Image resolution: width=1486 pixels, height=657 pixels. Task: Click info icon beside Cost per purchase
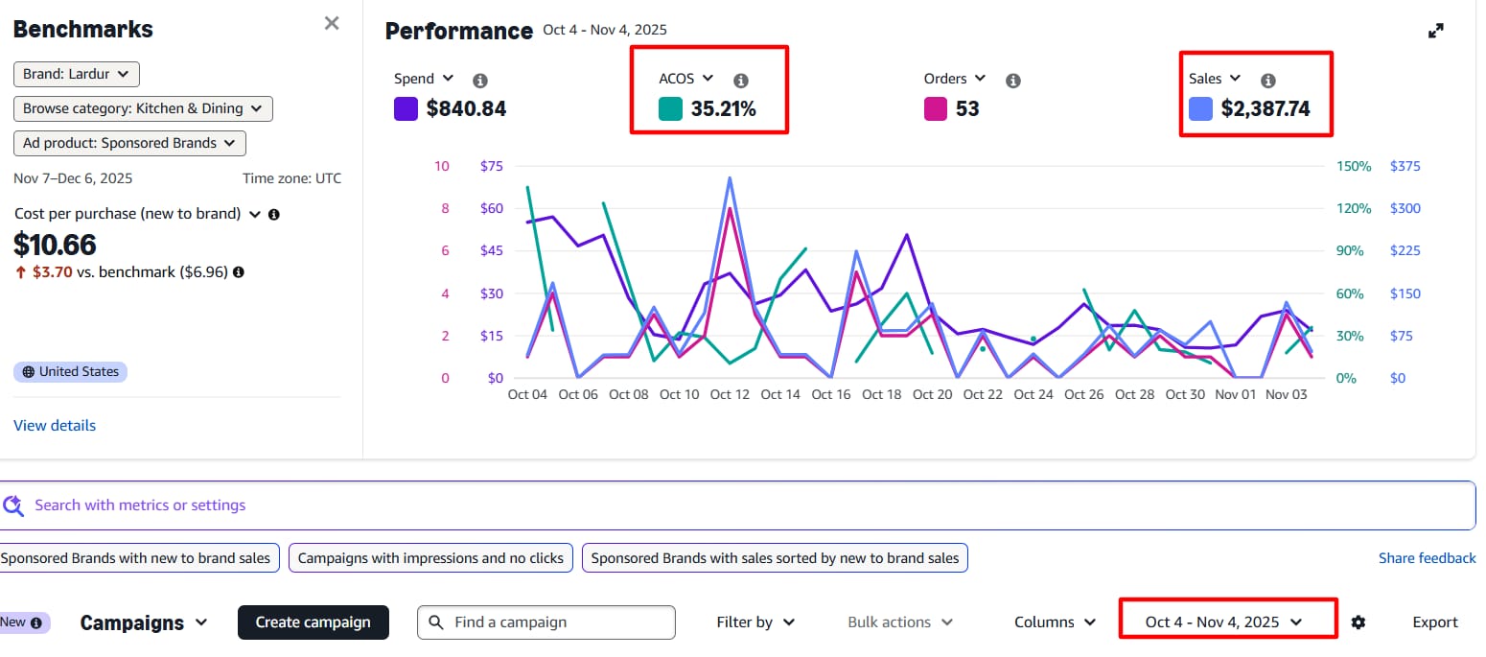274,215
